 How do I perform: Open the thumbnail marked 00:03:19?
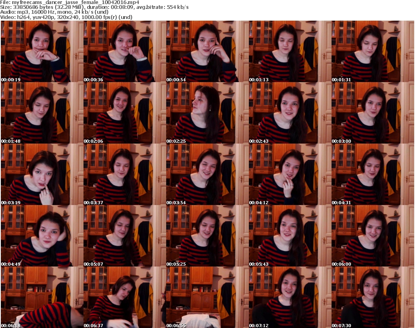point(42,174)
